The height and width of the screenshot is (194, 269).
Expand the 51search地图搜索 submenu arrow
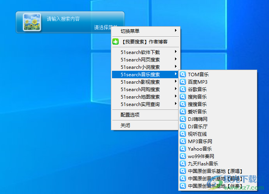pos(175,96)
